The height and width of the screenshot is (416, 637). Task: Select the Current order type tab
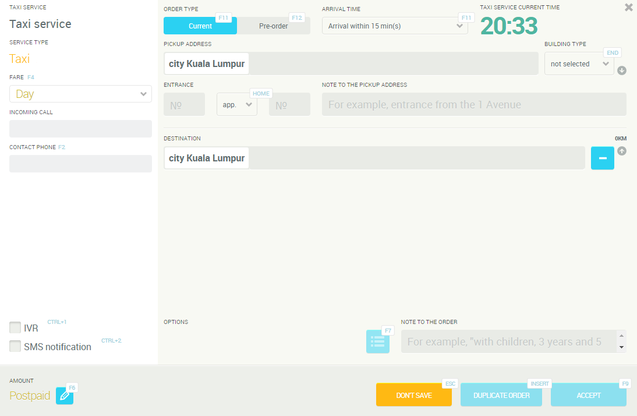200,26
